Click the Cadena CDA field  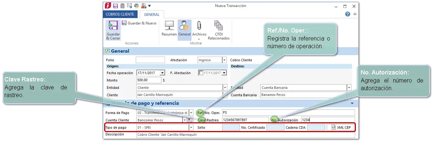pos(316,127)
